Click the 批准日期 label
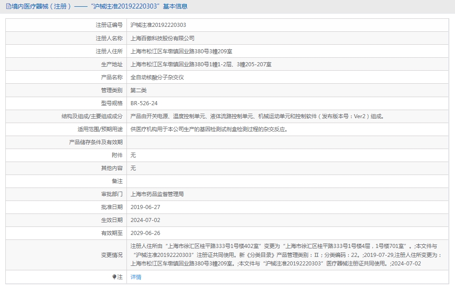Viewport: 455px width, 286px height. click(112, 207)
